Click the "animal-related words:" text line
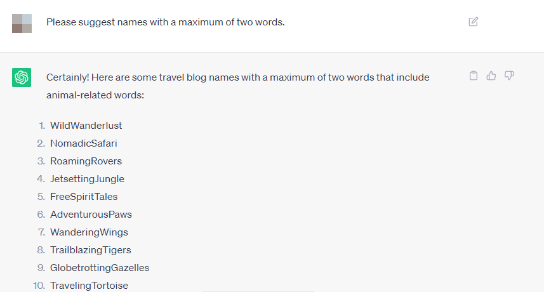Image resolution: width=544 pixels, height=292 pixels. (95, 95)
